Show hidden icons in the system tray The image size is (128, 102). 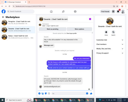[107, 100]
